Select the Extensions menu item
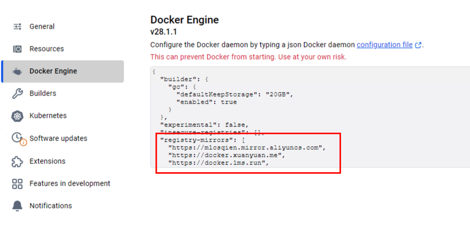The width and height of the screenshot is (470, 230). point(47,161)
